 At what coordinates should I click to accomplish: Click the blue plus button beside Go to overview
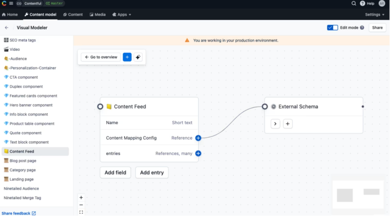tap(127, 57)
